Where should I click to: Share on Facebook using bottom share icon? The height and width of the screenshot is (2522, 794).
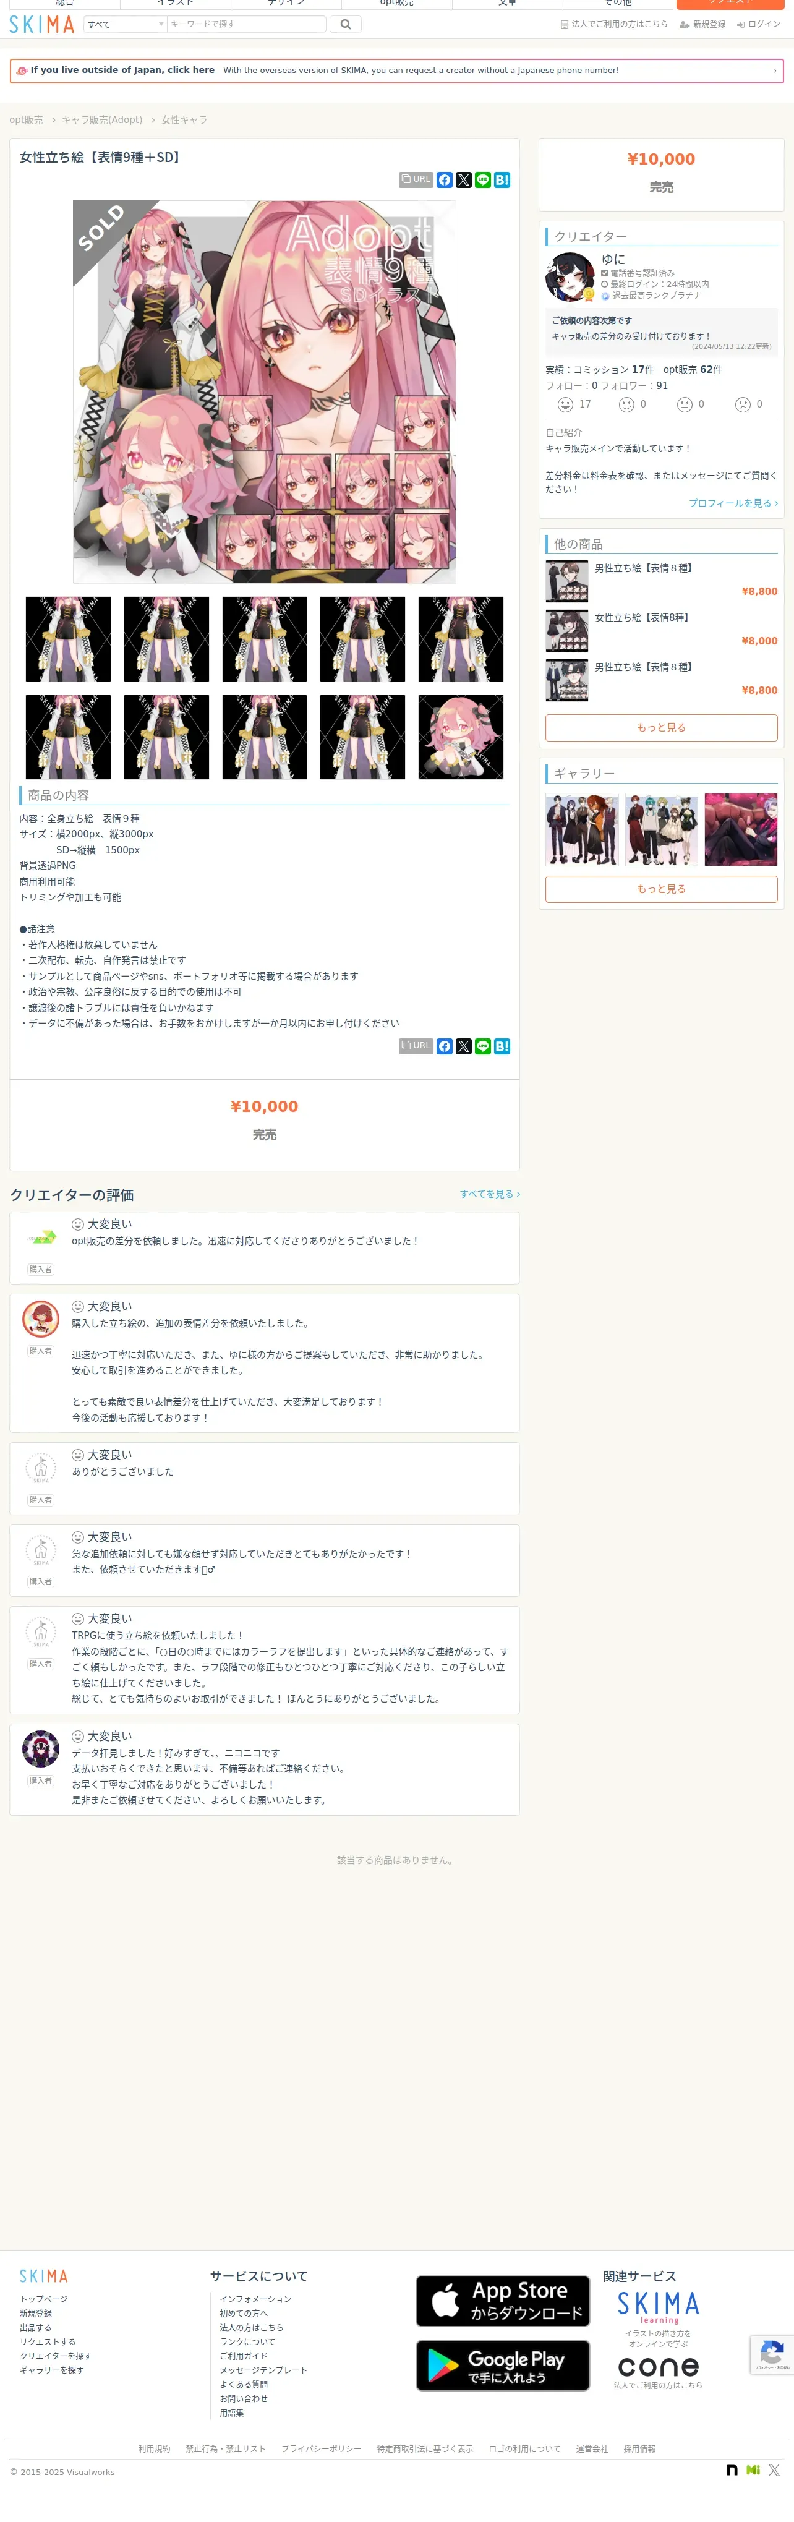445,1046
